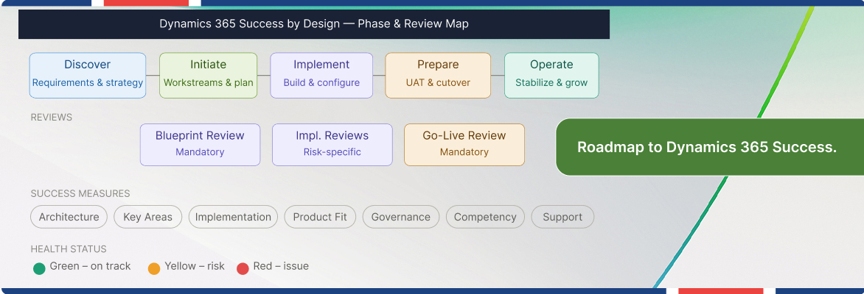Click the Product Fit pill

coord(320,217)
